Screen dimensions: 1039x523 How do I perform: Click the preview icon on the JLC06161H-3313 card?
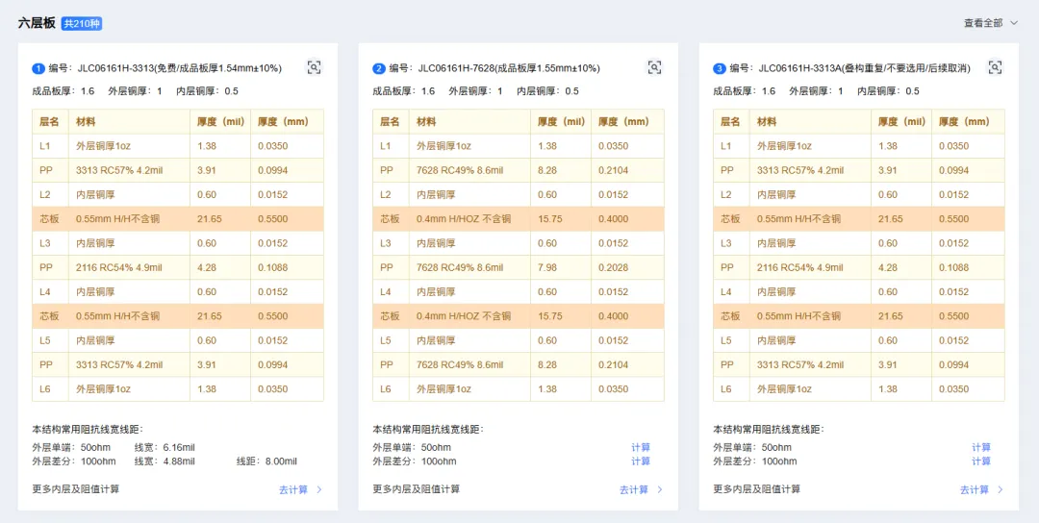(314, 67)
